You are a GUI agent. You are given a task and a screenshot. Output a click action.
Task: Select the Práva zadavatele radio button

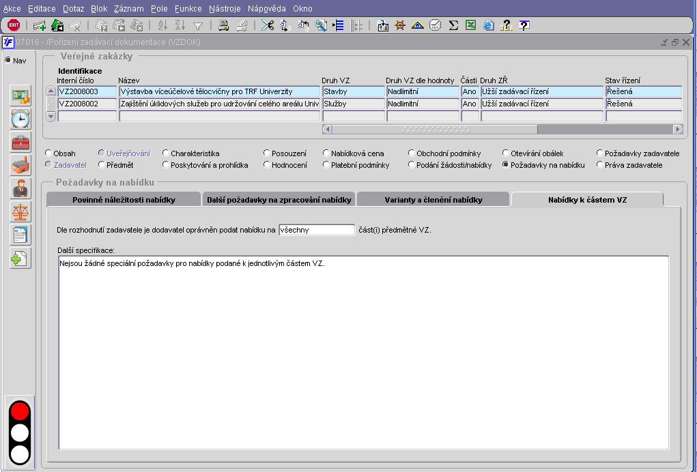(600, 165)
